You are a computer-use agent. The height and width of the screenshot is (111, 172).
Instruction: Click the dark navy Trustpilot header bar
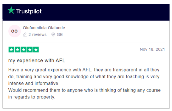(x=86, y=12)
